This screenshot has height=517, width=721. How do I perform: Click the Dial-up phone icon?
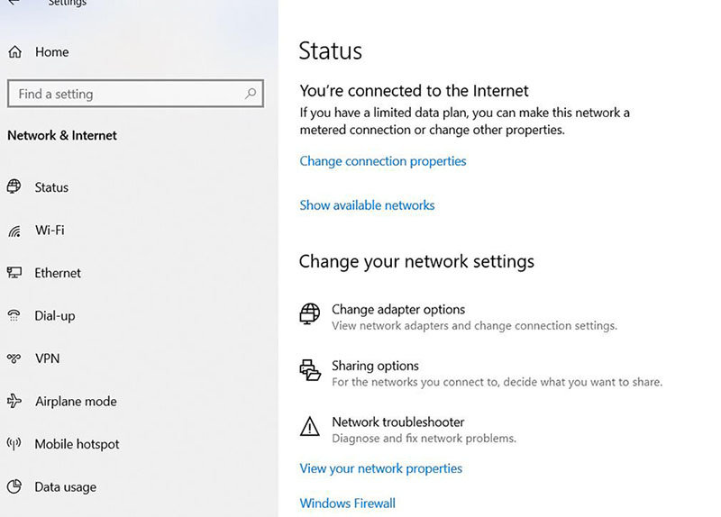14,315
